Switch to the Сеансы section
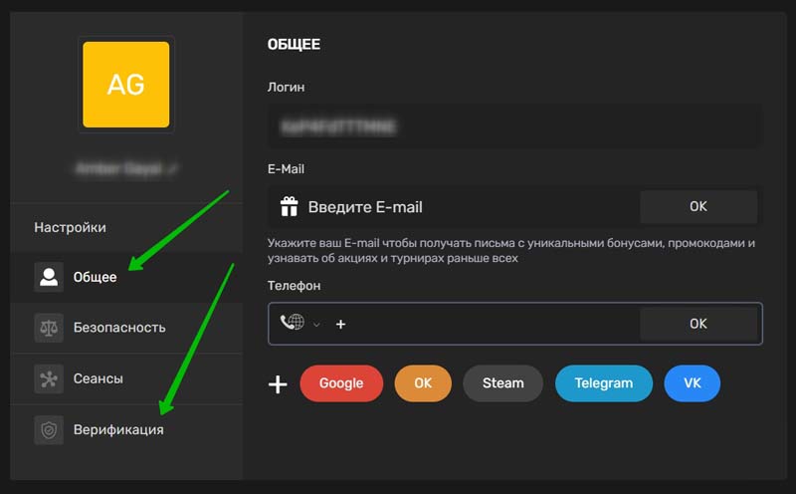This screenshot has height=494, width=796. (98, 378)
